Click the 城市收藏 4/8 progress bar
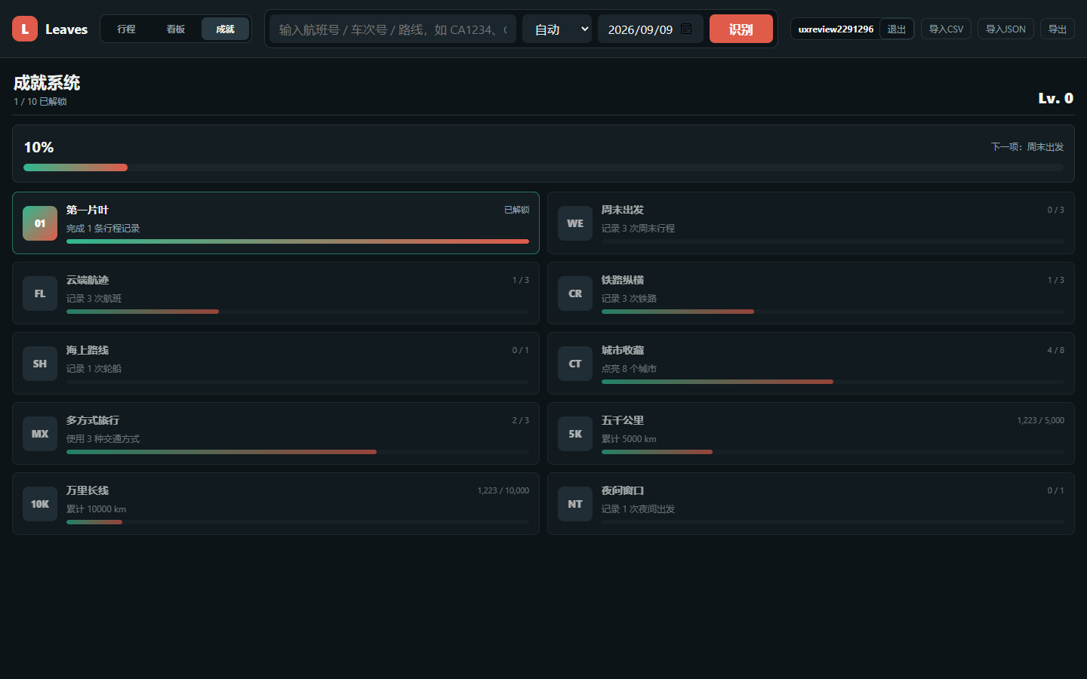The image size is (1087, 679). 833,382
